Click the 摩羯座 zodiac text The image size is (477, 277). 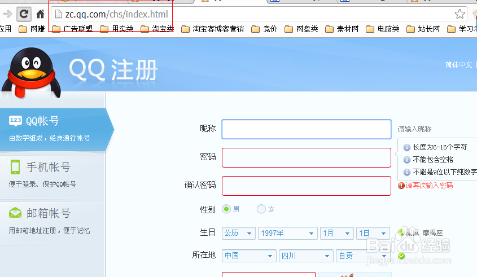point(432,233)
